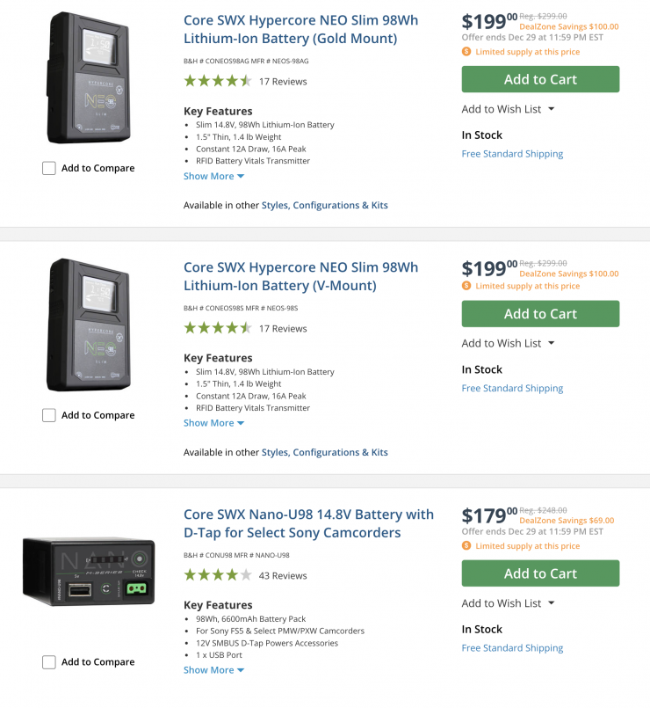Viewport: 650px width, 708px height.
Task: Click limited supply info icon for Gold Mount battery
Action: pos(466,52)
